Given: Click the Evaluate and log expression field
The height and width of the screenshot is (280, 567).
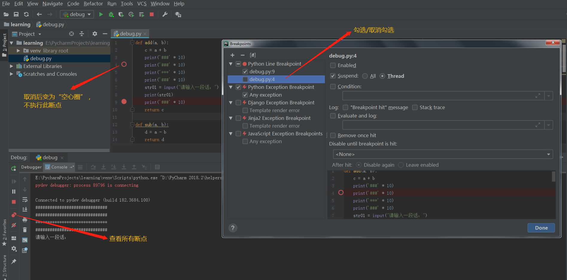Looking at the screenshot, I should (x=443, y=125).
